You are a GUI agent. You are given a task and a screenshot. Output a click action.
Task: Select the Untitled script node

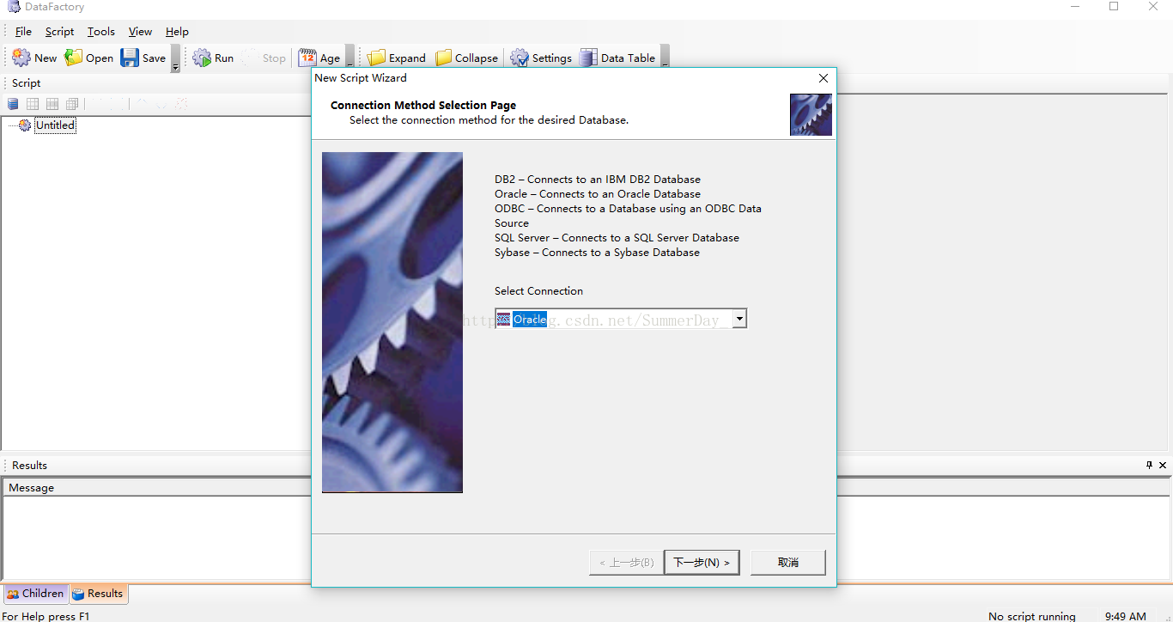(x=55, y=125)
